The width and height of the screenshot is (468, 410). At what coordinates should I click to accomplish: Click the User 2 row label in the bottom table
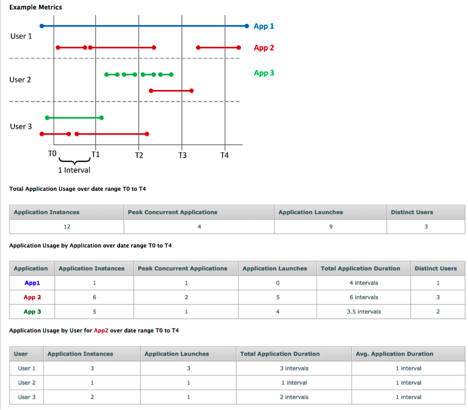[x=27, y=382]
